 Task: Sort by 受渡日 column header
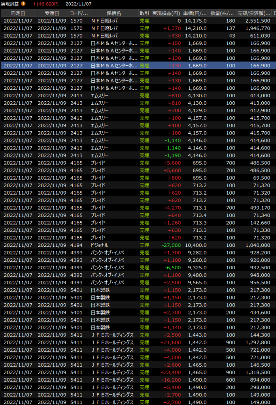click(52, 13)
